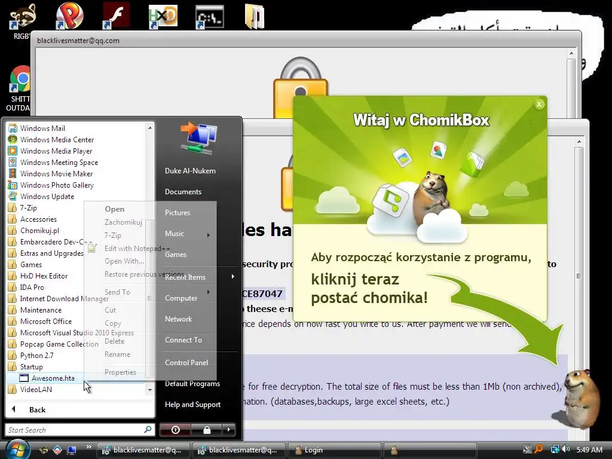Open the shutdown options arrow menu
The image size is (612, 459).
coord(229,430)
